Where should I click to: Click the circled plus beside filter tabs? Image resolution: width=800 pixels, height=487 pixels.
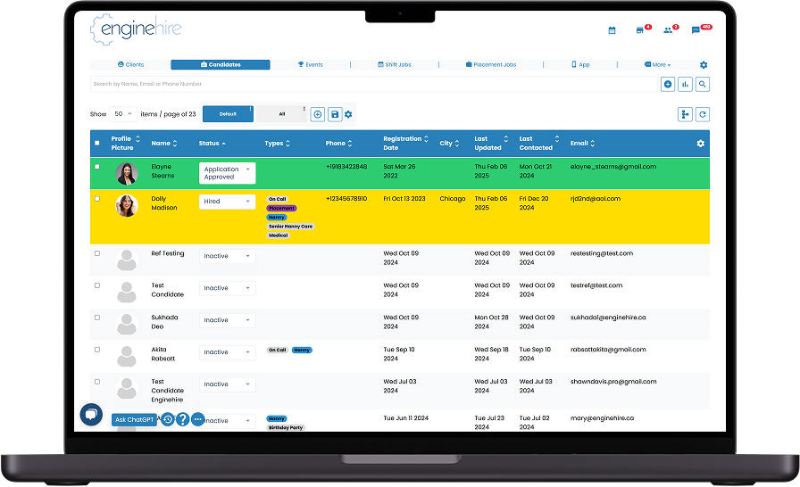pyautogui.click(x=317, y=115)
